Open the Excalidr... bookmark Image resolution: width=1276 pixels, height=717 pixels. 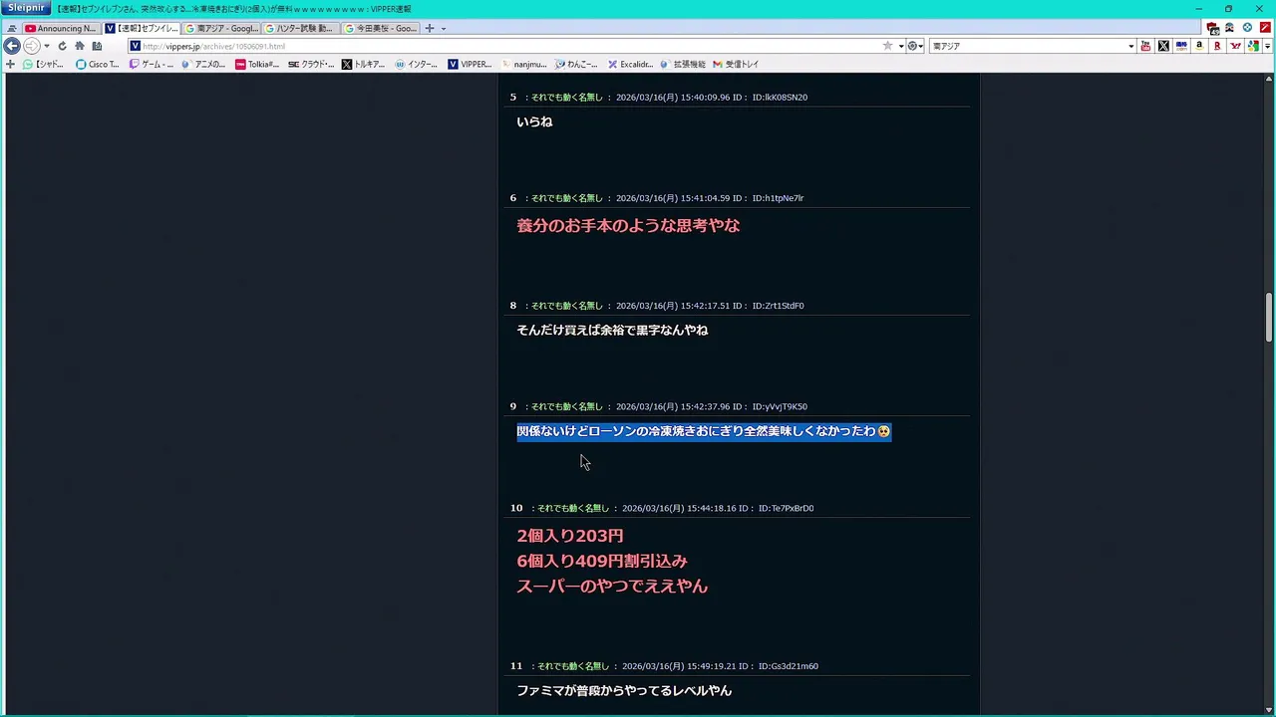click(x=630, y=64)
